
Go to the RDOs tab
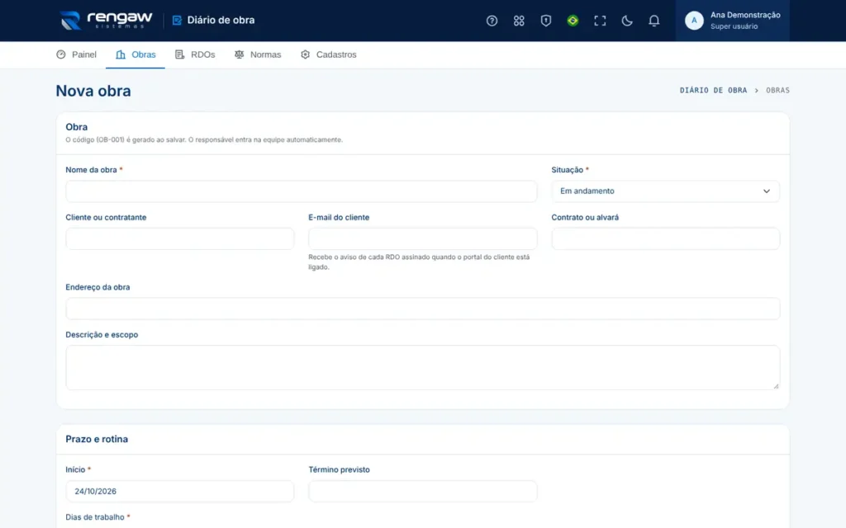(195, 54)
